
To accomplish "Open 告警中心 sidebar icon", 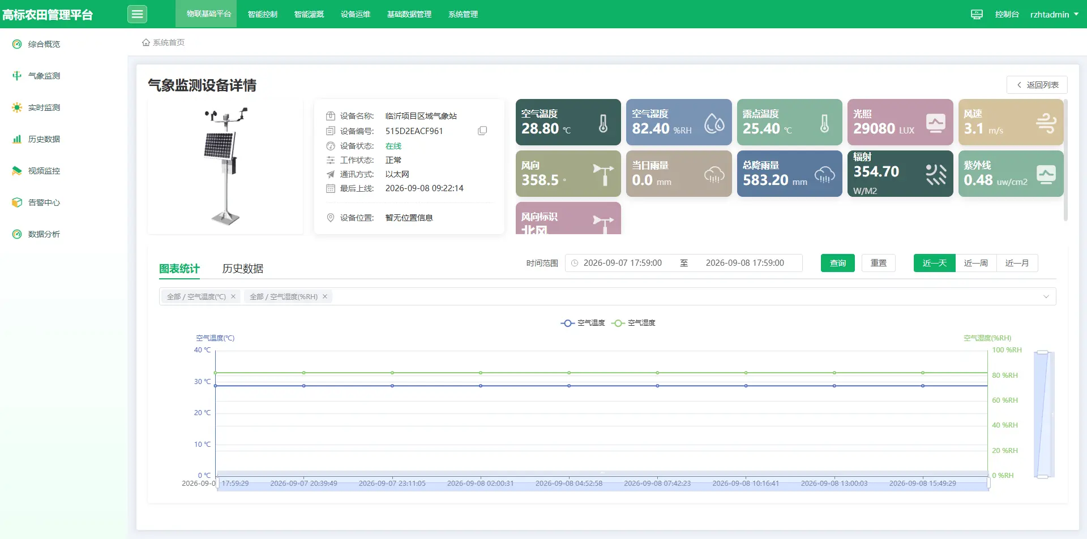I will [x=17, y=202].
